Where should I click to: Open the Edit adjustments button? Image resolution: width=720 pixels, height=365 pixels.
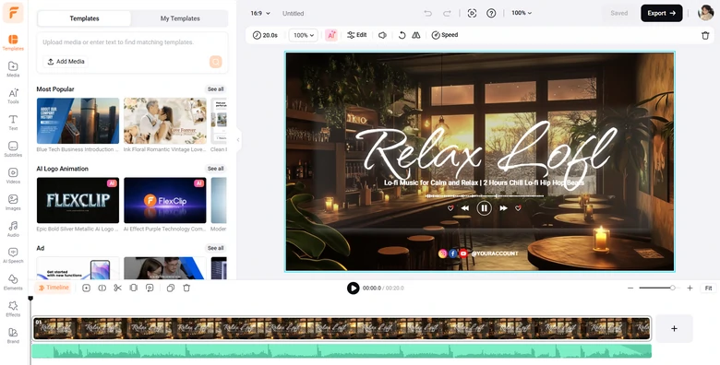coord(357,35)
